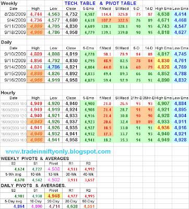Screen dimensions: 189x209
Task: Click daily High Ema value 4,817
Action: [163, 54]
